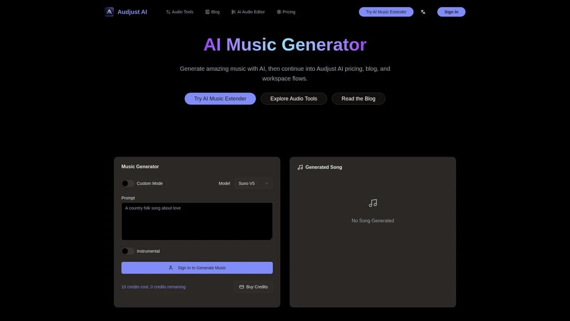Viewport: 570px width, 321px height.
Task: Click the music note icon beside Generated Song
Action: pos(300,167)
